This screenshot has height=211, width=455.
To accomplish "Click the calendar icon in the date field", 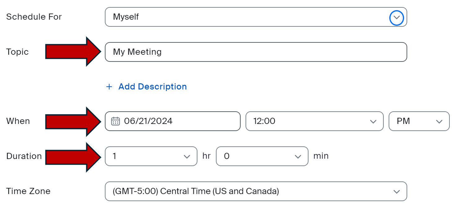I will (x=115, y=121).
